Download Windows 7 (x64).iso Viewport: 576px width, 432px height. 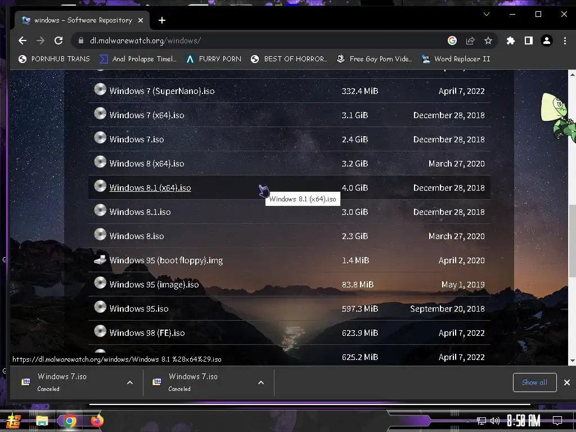[x=147, y=115]
